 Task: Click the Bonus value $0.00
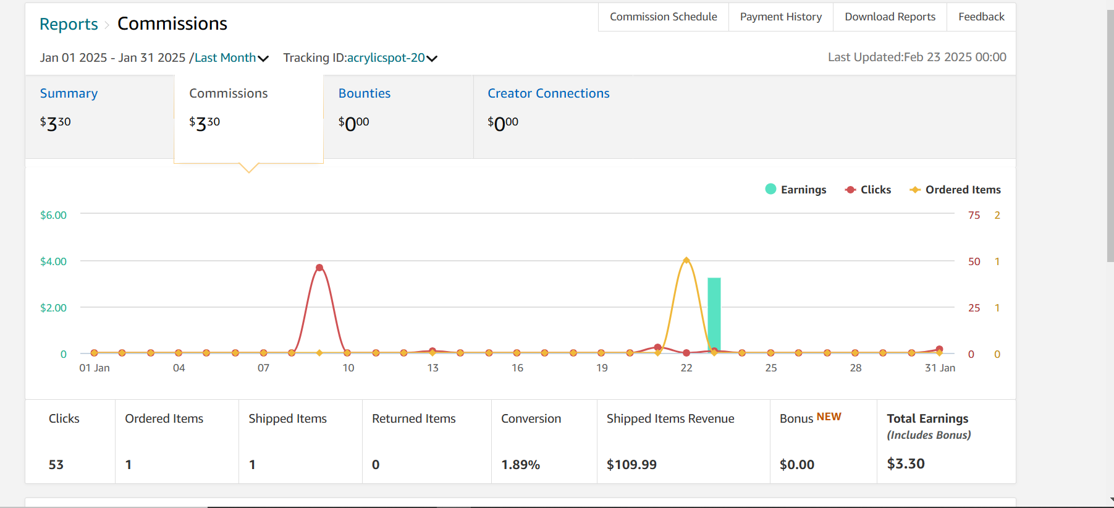coord(797,465)
